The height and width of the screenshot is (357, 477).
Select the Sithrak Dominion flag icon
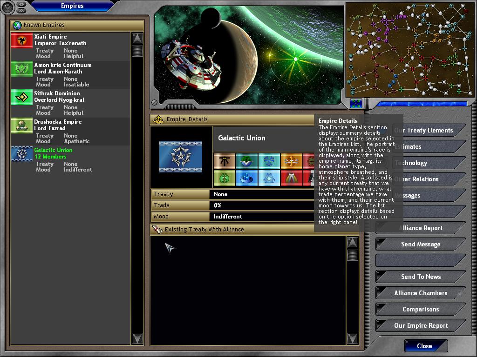(21, 97)
